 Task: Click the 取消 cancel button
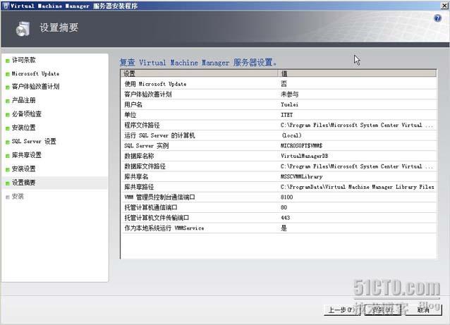click(423, 309)
